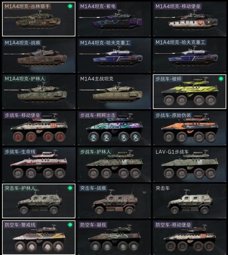The image size is (228, 255).
Task: Choose the LAV-G1步战车 default skin
Action: pos(190,164)
